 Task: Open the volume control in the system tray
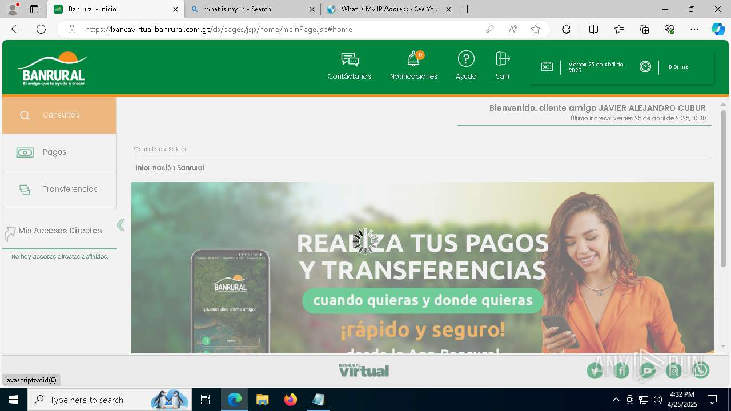(657, 400)
